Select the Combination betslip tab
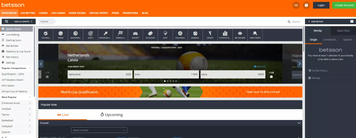The width and height of the screenshot is (356, 138). 330,39
